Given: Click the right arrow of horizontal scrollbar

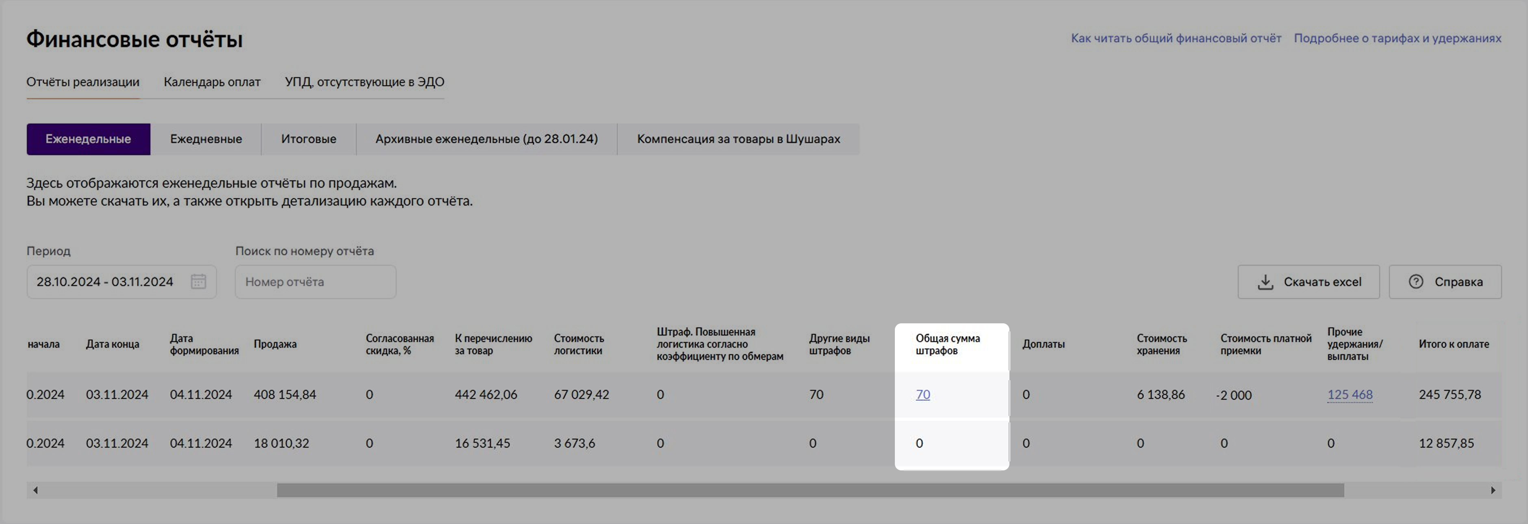Looking at the screenshot, I should [1493, 490].
